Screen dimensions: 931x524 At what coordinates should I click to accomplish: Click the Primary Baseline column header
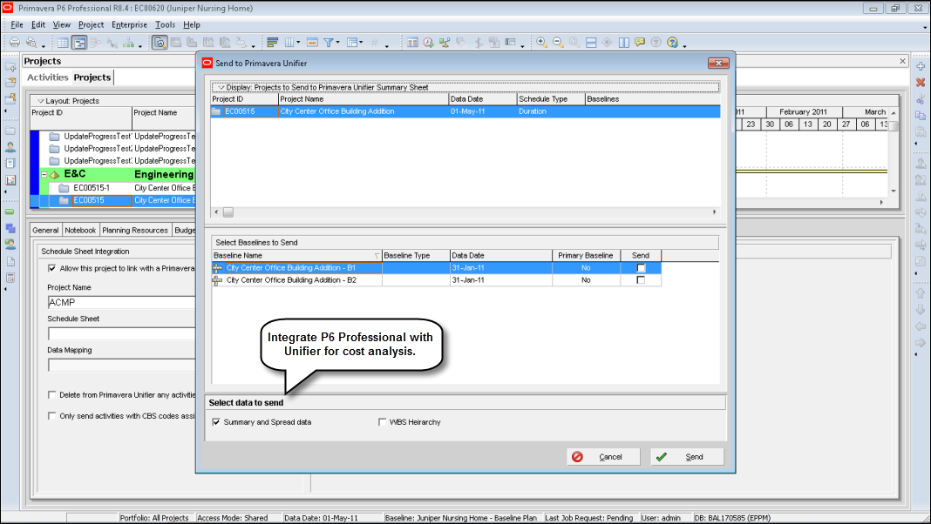[586, 256]
